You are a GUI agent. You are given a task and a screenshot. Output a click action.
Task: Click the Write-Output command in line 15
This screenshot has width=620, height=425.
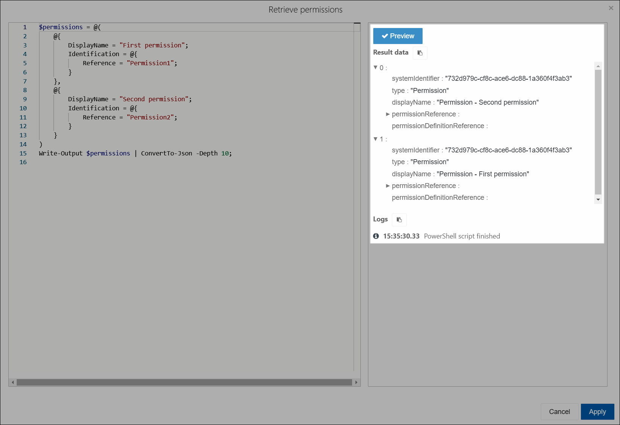[61, 153]
